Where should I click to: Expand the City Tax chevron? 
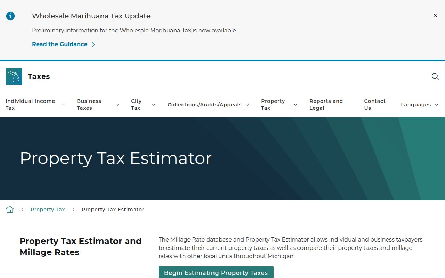[154, 105]
